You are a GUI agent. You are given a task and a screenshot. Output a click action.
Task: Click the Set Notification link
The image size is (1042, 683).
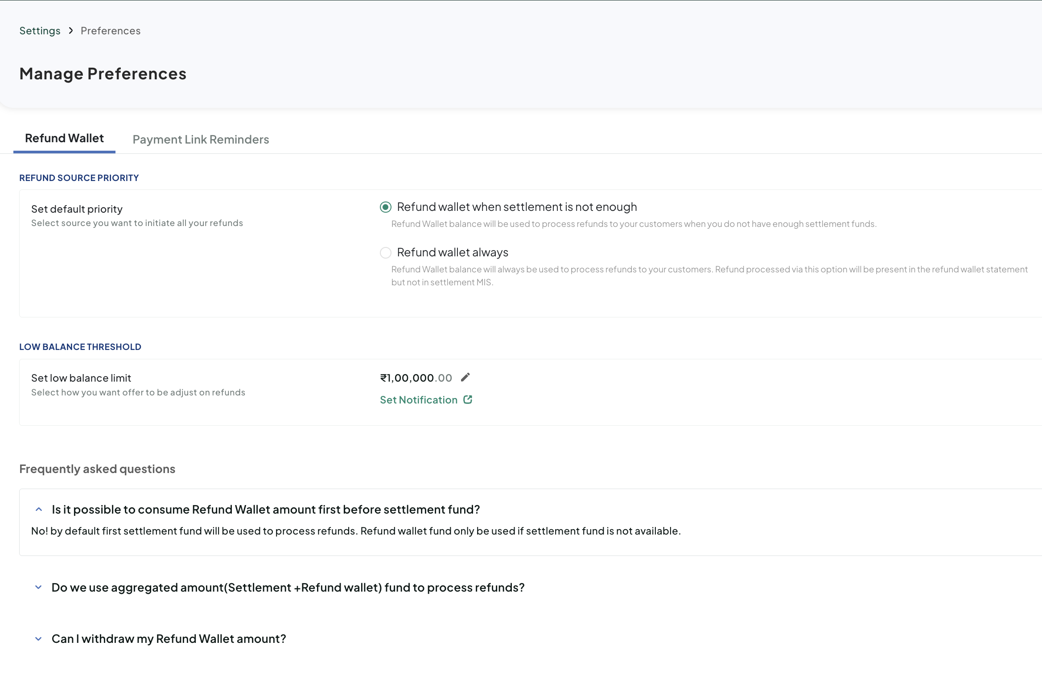pyautogui.click(x=418, y=399)
